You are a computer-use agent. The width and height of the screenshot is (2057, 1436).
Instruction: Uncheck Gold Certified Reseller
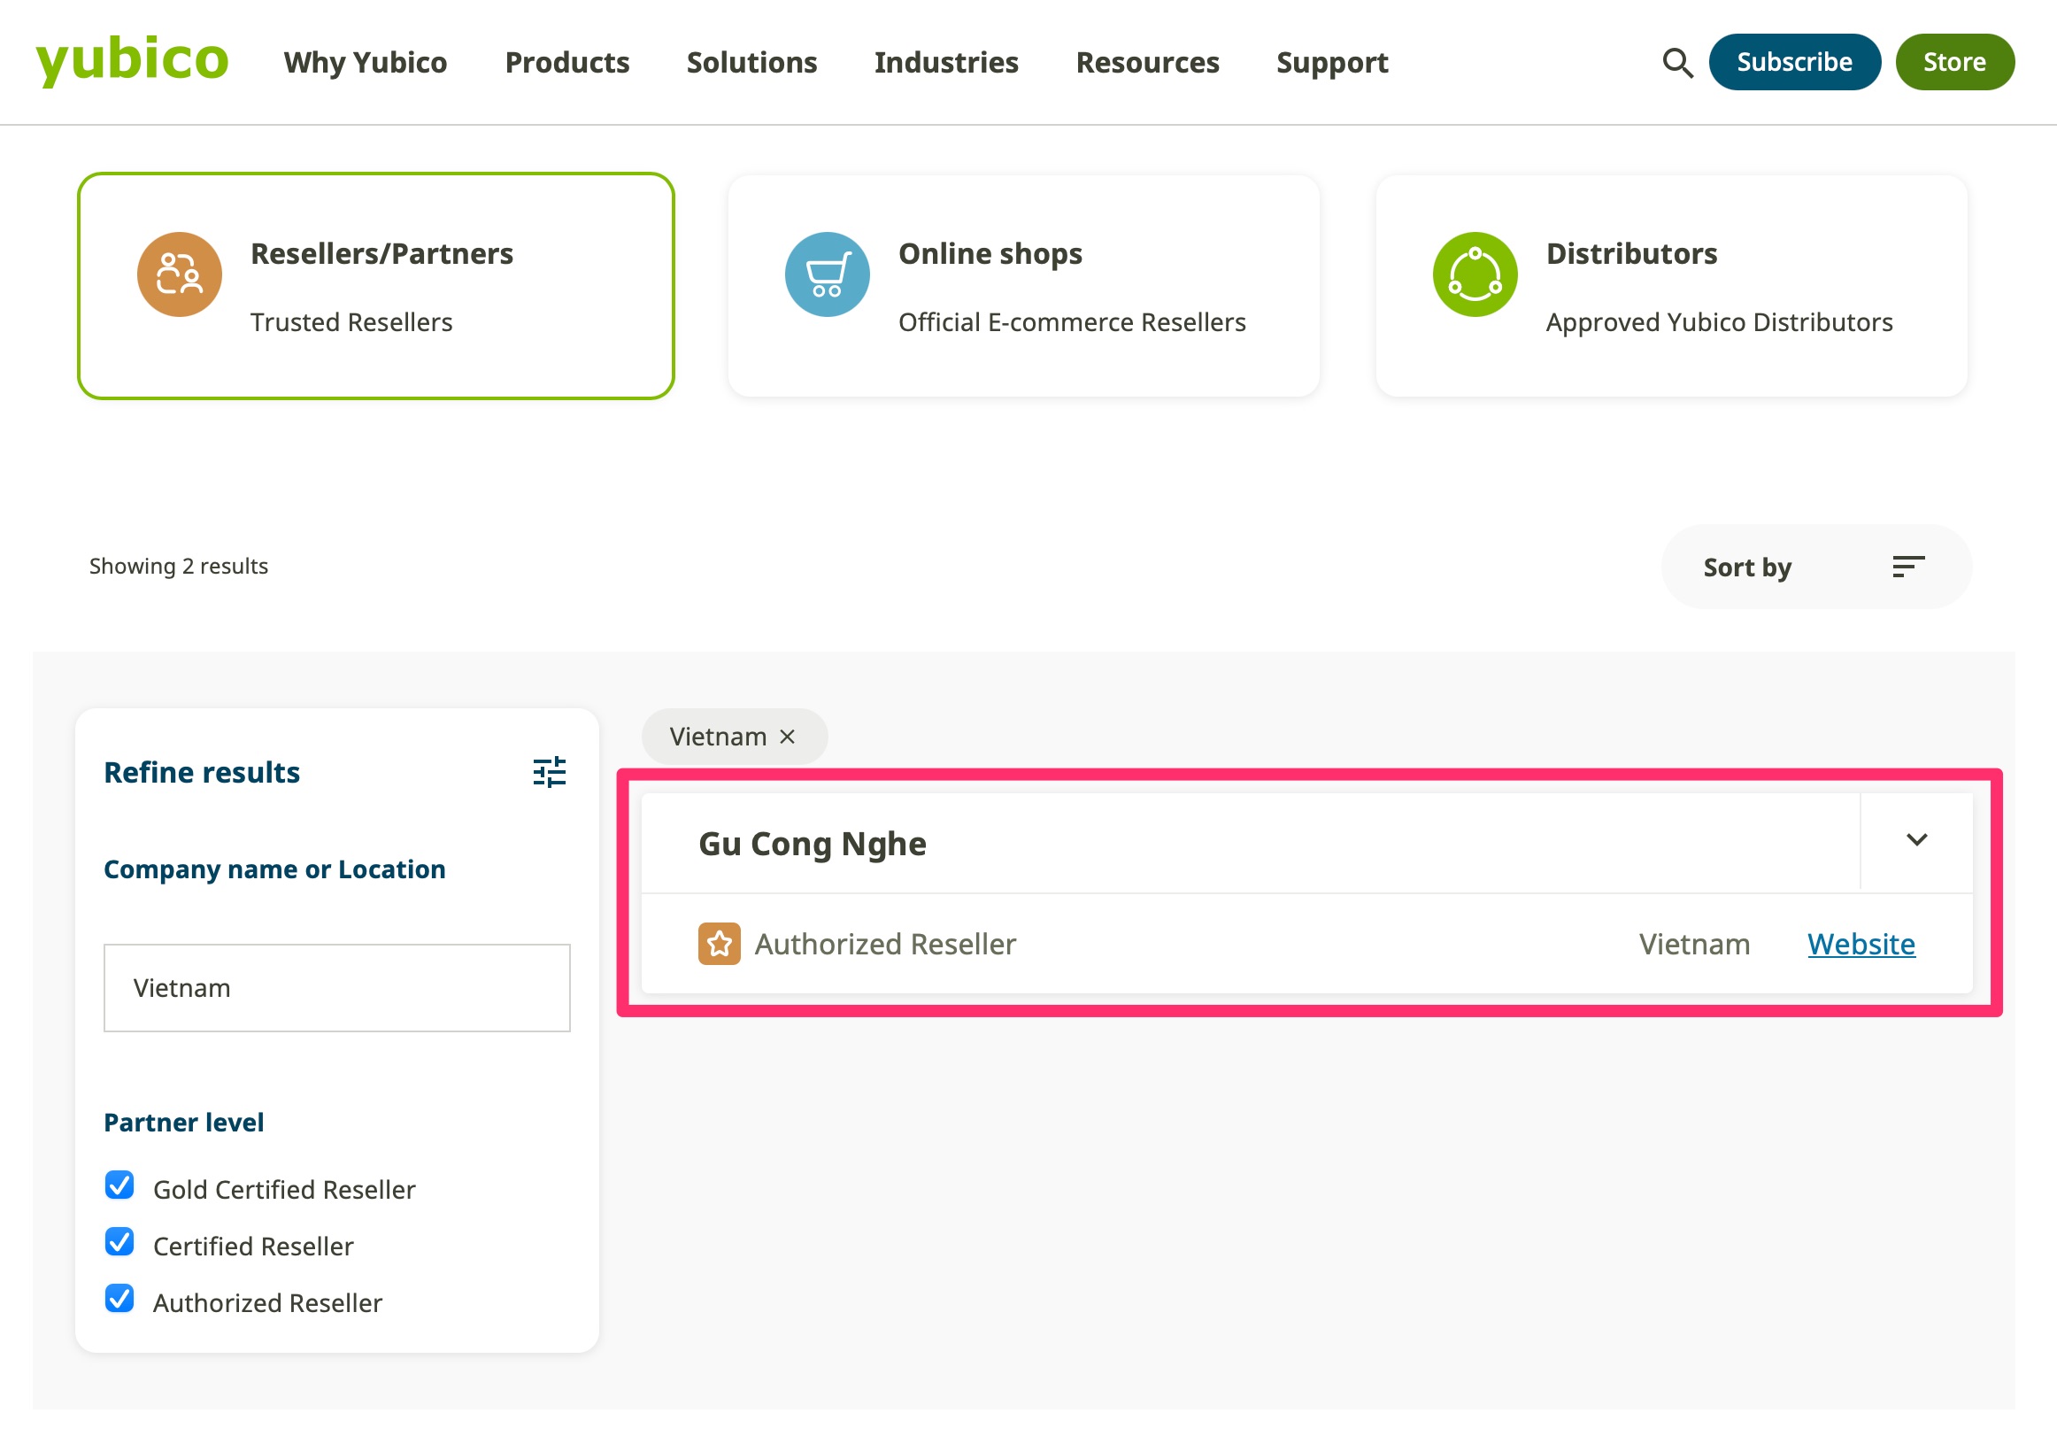(119, 1186)
